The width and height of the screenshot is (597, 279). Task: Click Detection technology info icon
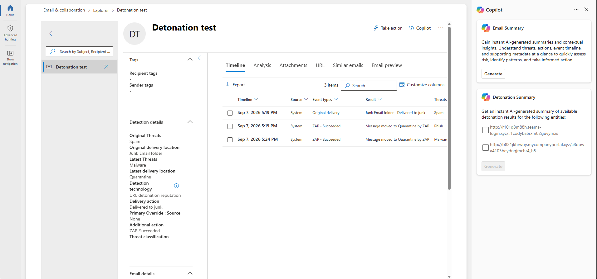(176, 186)
